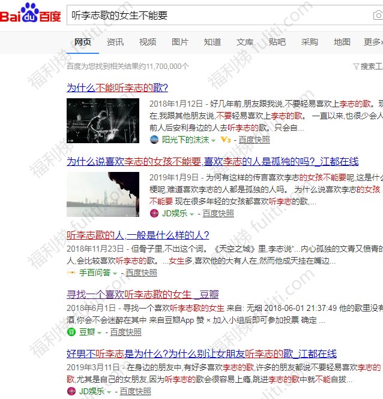Click the skyline silhouette thumbnail image
Image resolution: width=383 pixels, height=399 pixels.
click(103, 194)
